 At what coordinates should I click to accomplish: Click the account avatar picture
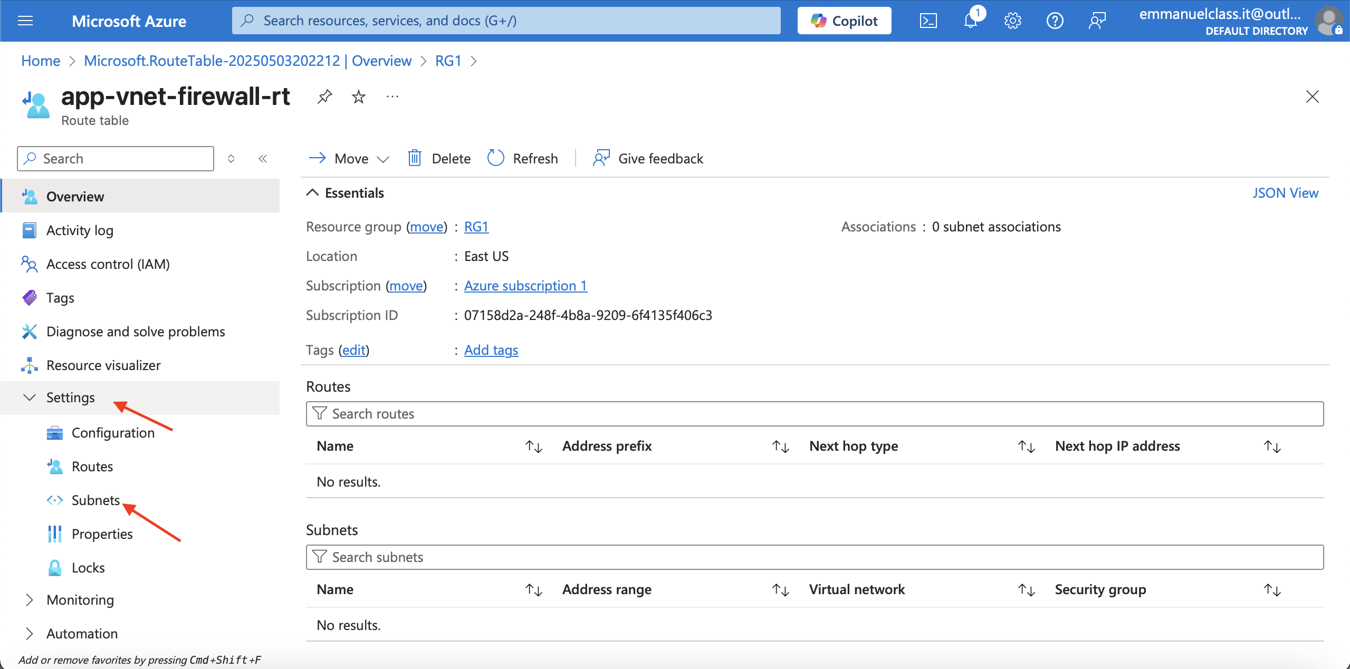1329,21
